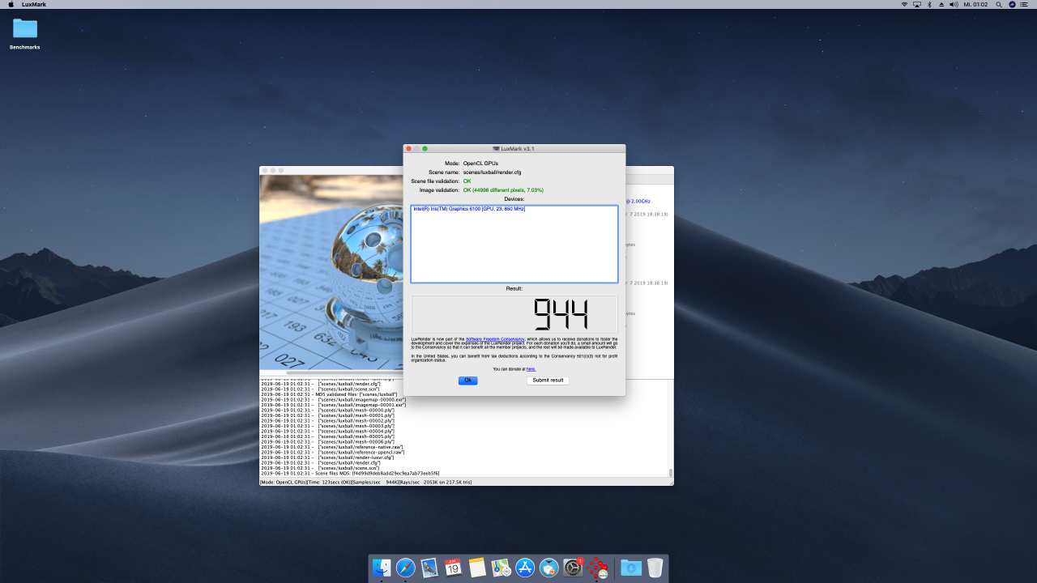Click the donate 'here' link

click(531, 369)
